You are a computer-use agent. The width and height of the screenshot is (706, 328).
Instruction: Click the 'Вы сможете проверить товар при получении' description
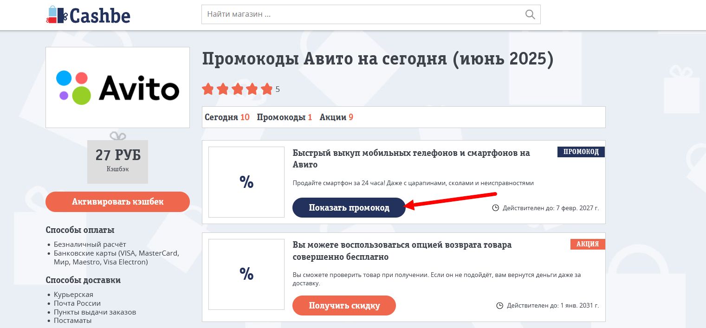(437, 279)
